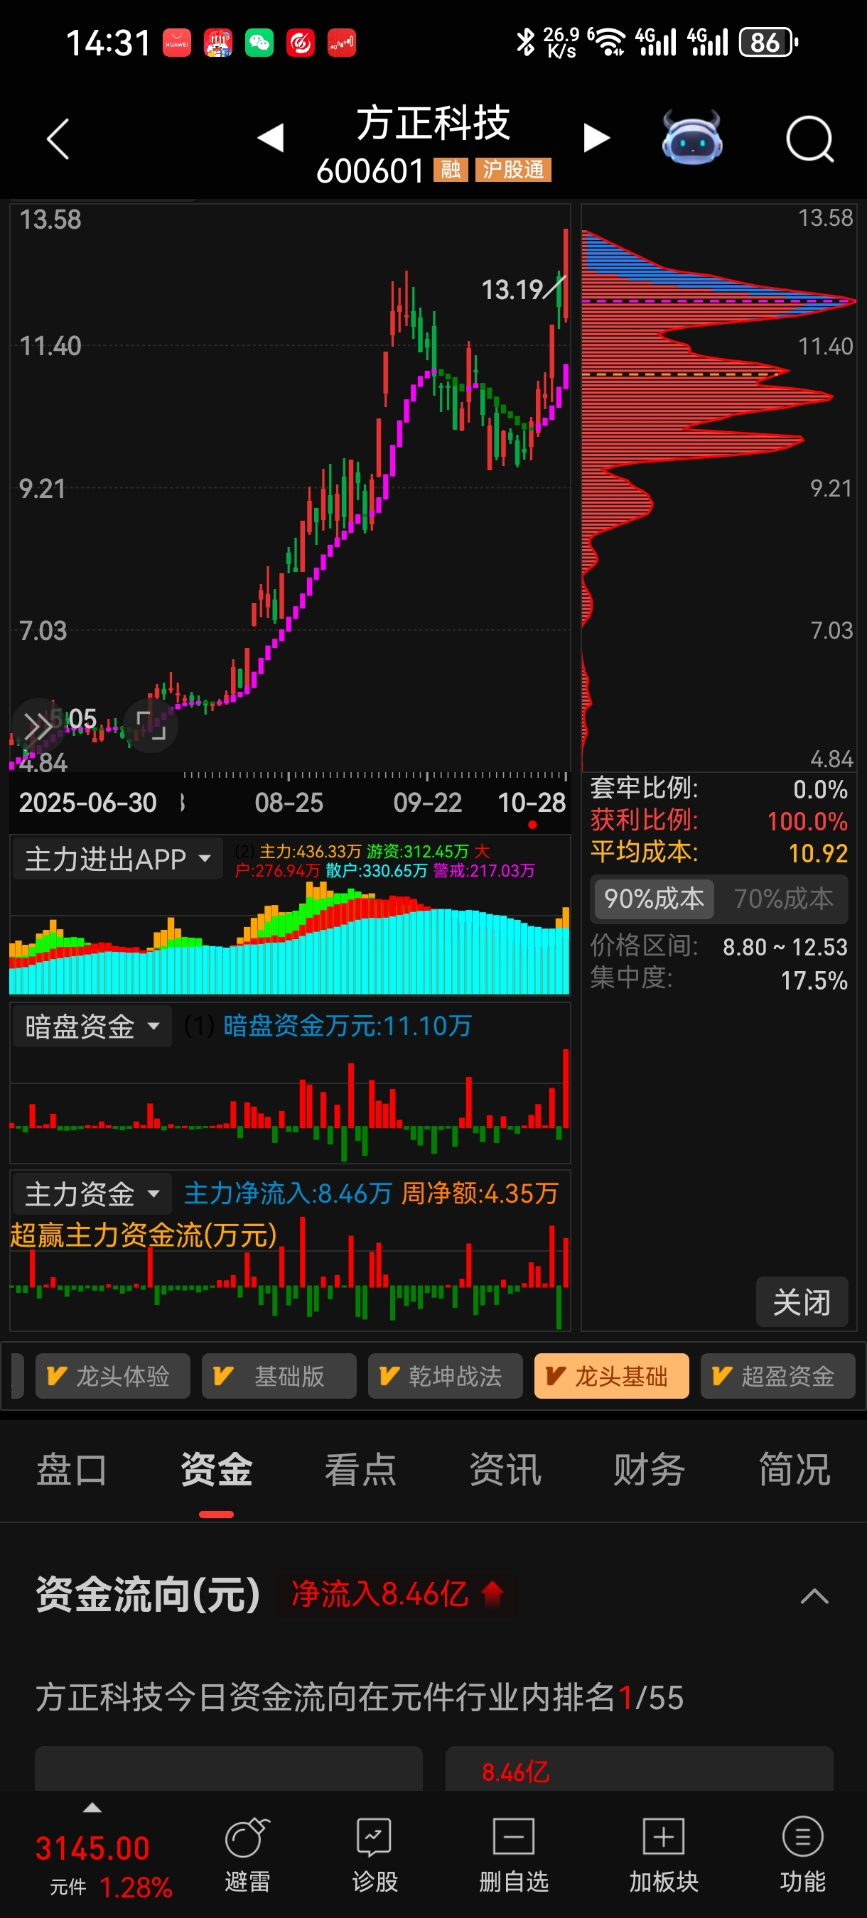Screen dimensions: 867x1918
Task: Open 暗盘资金 indicator dropdown
Action: click(92, 1026)
